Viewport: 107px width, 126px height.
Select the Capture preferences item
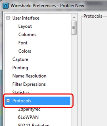[20, 59]
